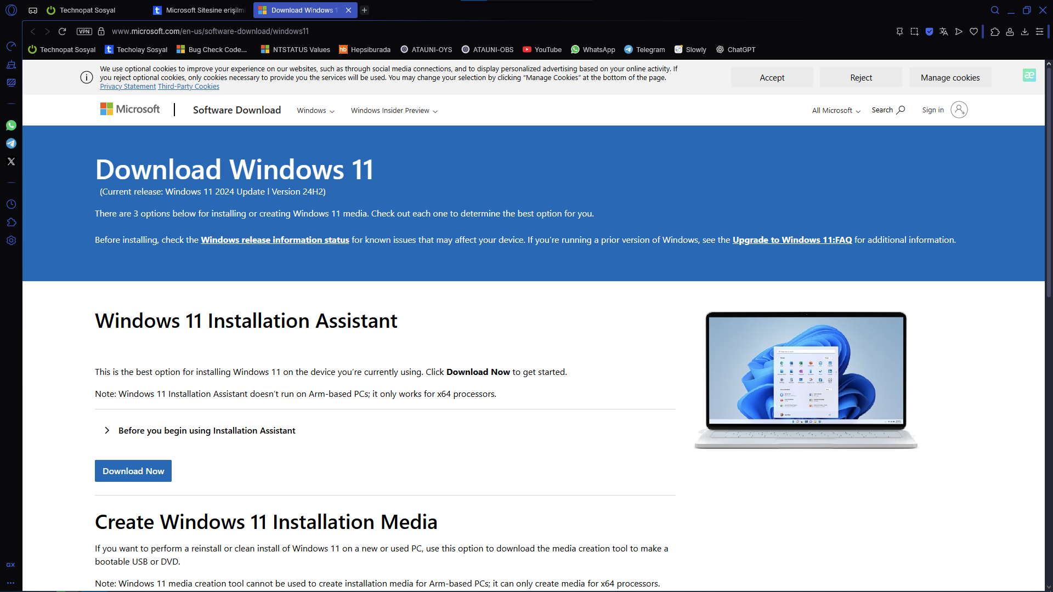Click the site security lock icon

point(101,32)
